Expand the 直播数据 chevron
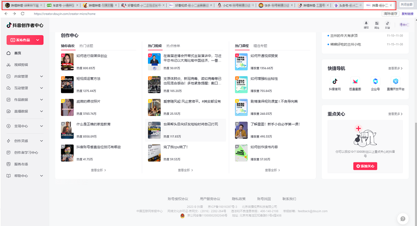Screen dimensions: 417x226 tap(42, 111)
